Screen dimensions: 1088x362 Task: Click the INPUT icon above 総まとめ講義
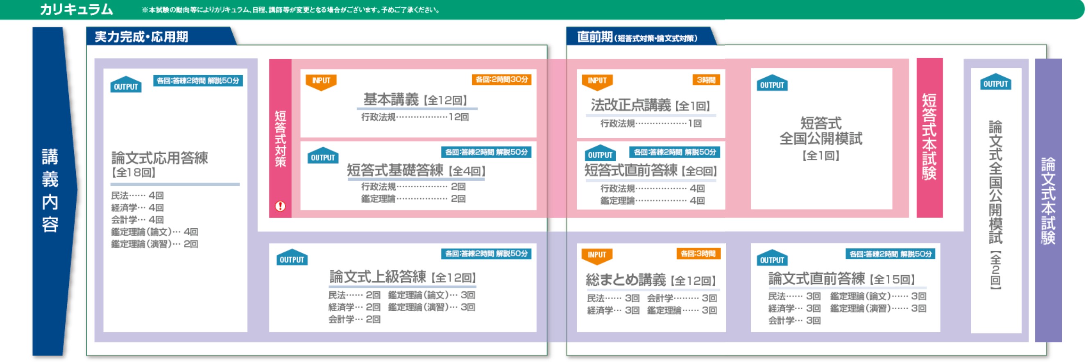coord(597,256)
